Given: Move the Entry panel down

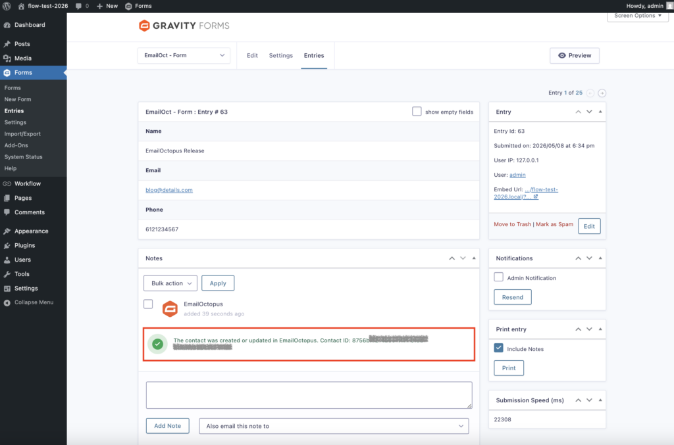Looking at the screenshot, I should coord(589,112).
